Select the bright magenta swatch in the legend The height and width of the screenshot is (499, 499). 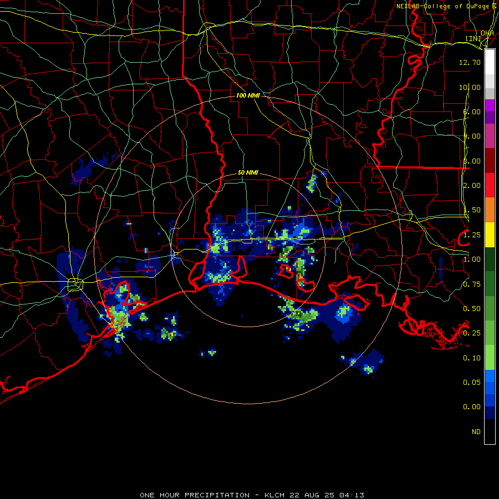click(x=490, y=105)
